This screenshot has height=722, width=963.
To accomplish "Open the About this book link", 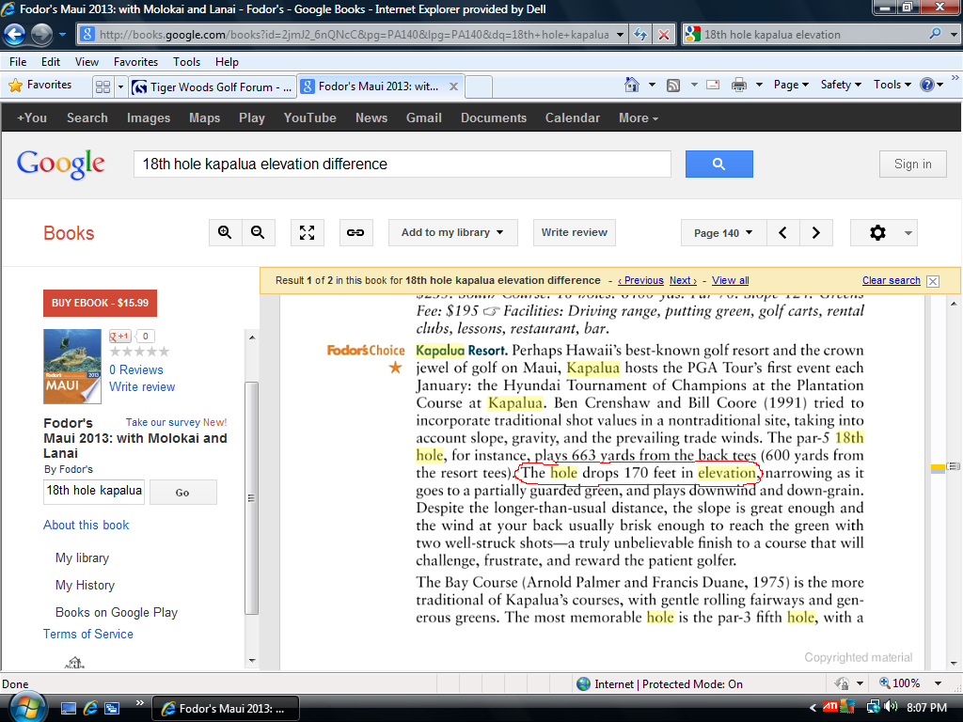I will (x=86, y=525).
